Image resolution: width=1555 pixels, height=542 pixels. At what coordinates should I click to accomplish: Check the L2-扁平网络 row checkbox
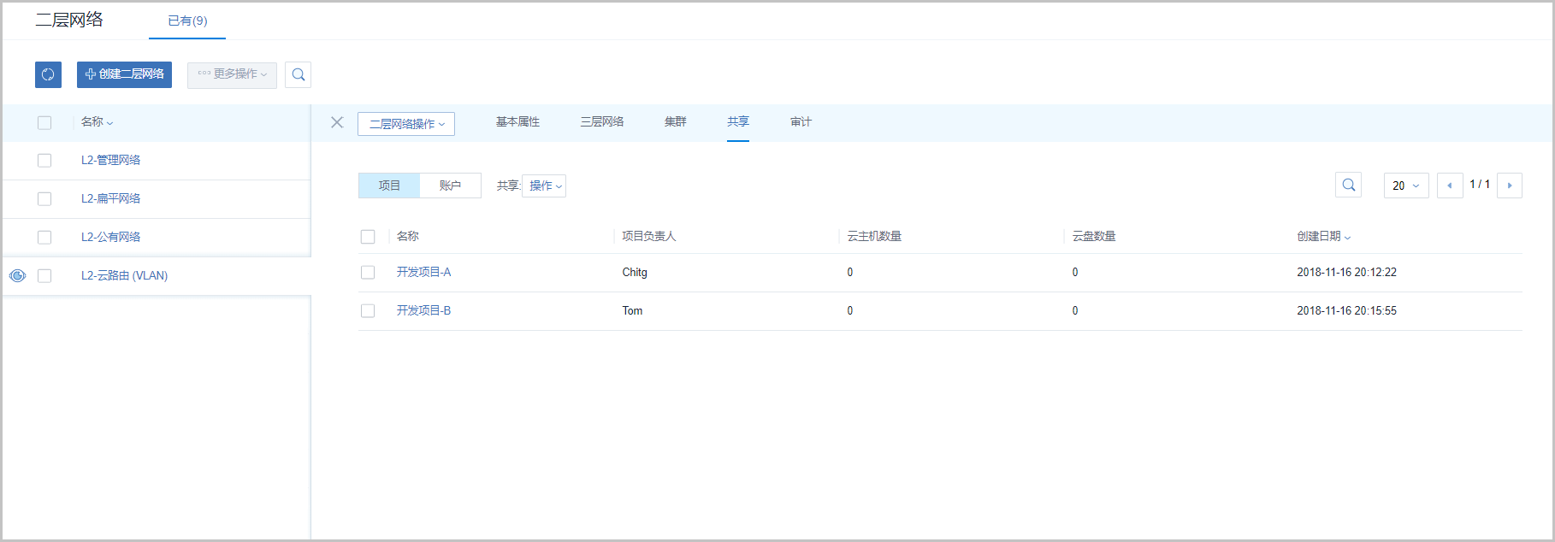44,199
